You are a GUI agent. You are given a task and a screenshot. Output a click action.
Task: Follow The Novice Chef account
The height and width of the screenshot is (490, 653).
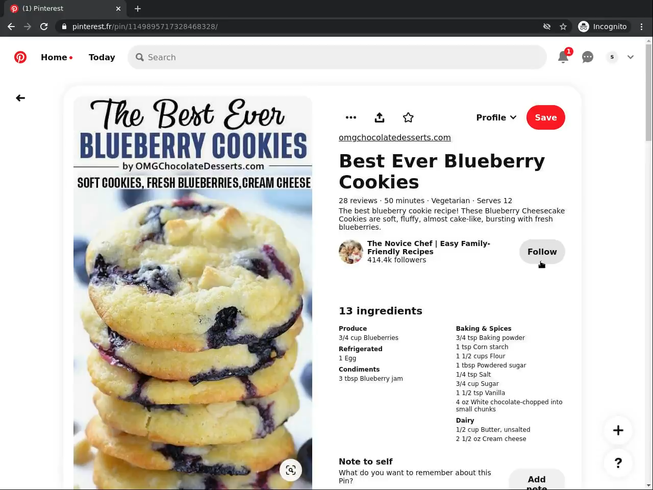[x=542, y=252]
